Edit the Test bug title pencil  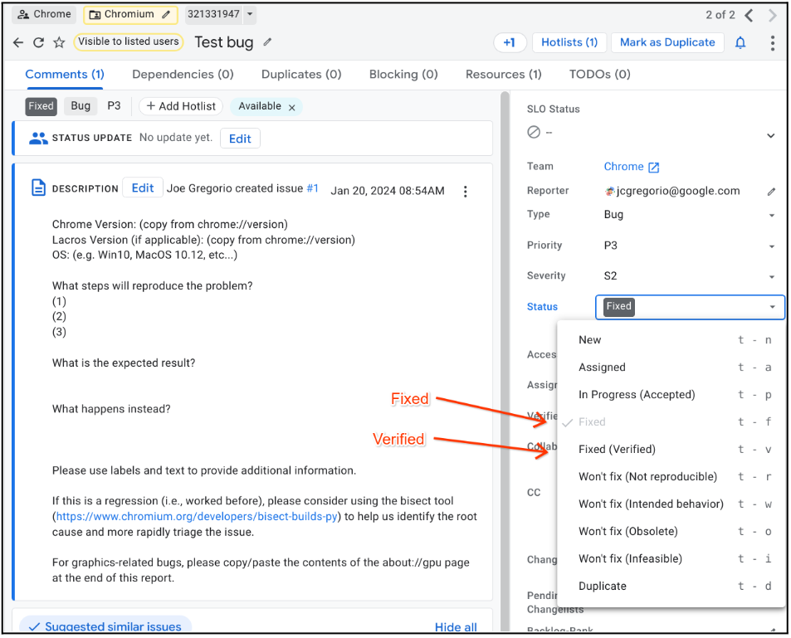(x=267, y=42)
